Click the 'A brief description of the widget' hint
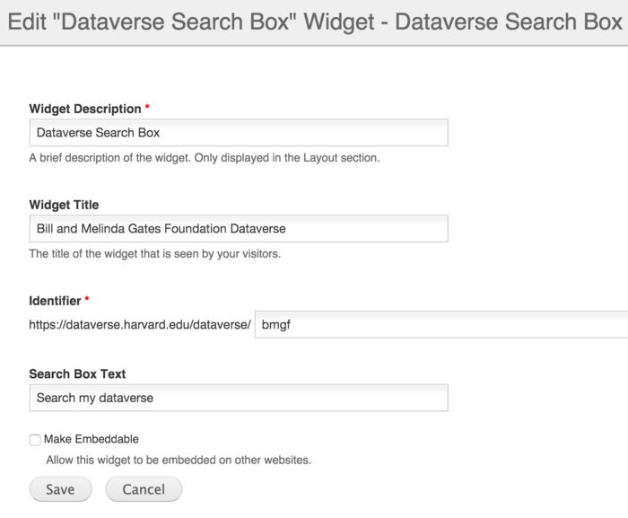The width and height of the screenshot is (628, 518). click(x=205, y=158)
